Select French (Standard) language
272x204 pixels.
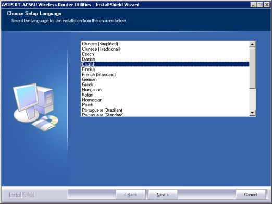(165, 75)
